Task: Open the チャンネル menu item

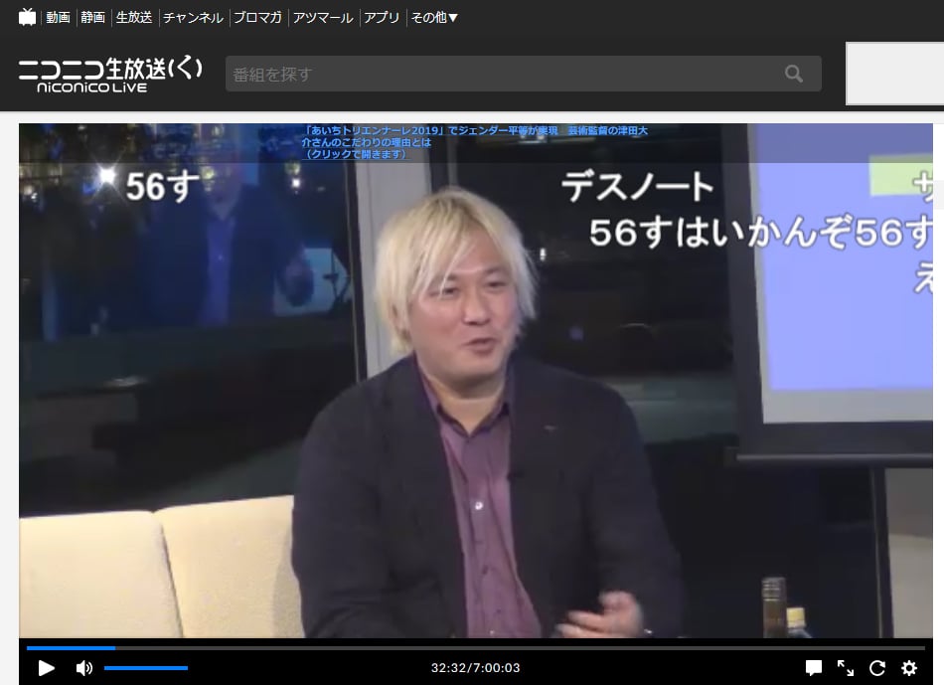Action: tap(193, 18)
